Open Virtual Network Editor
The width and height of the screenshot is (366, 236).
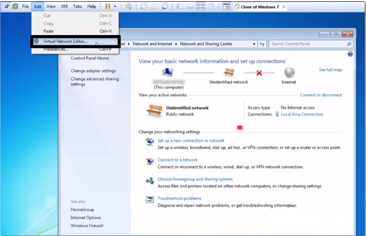(x=75, y=42)
